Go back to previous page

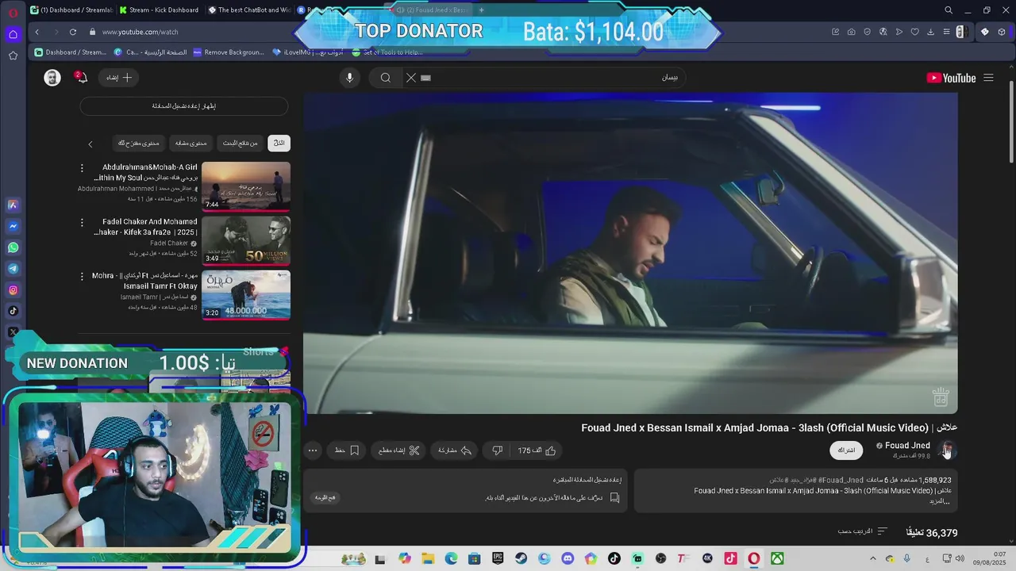(37, 32)
